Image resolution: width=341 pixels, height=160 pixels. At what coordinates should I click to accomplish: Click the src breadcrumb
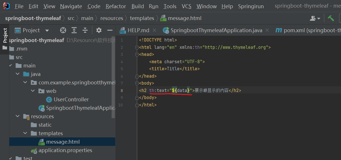pos(71,18)
